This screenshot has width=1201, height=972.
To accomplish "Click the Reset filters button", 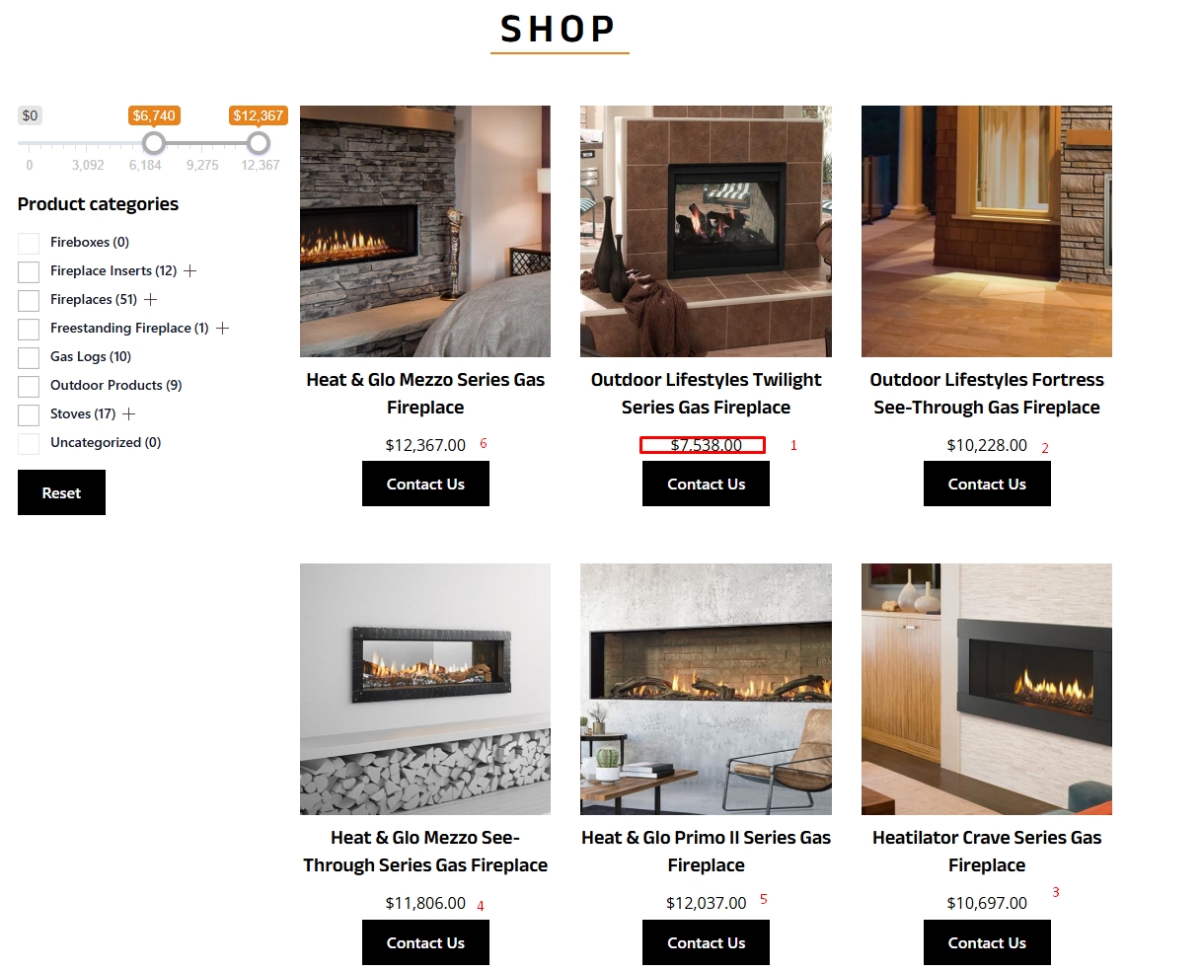I will pyautogui.click(x=61, y=492).
